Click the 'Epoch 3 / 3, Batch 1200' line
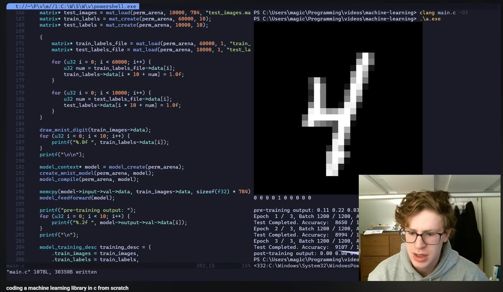Viewport: 503px width, 292px height. 306,241
